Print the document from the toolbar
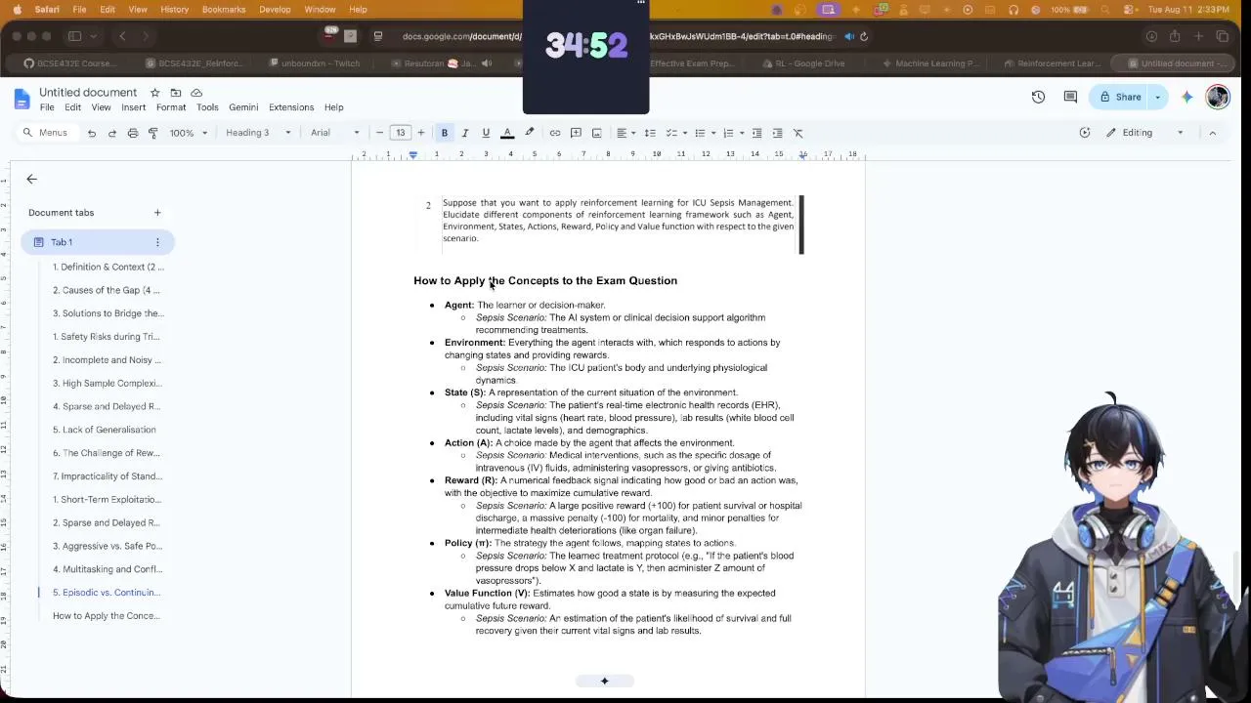The image size is (1251, 703). click(133, 133)
